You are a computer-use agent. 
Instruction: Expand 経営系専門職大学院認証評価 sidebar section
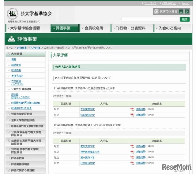point(25,126)
